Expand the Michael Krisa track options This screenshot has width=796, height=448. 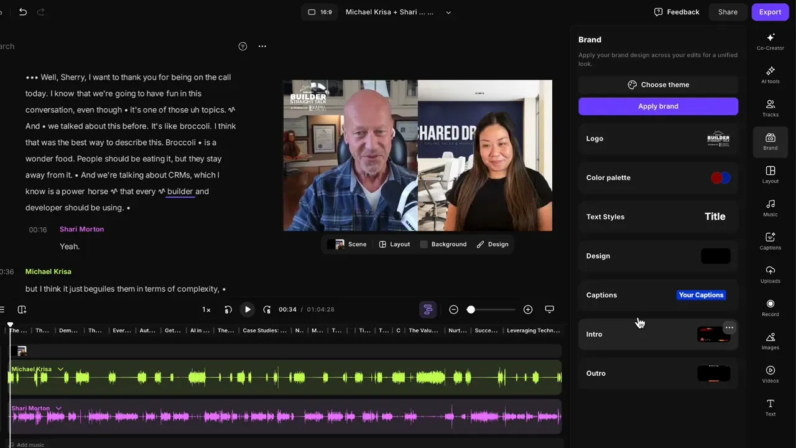point(60,369)
